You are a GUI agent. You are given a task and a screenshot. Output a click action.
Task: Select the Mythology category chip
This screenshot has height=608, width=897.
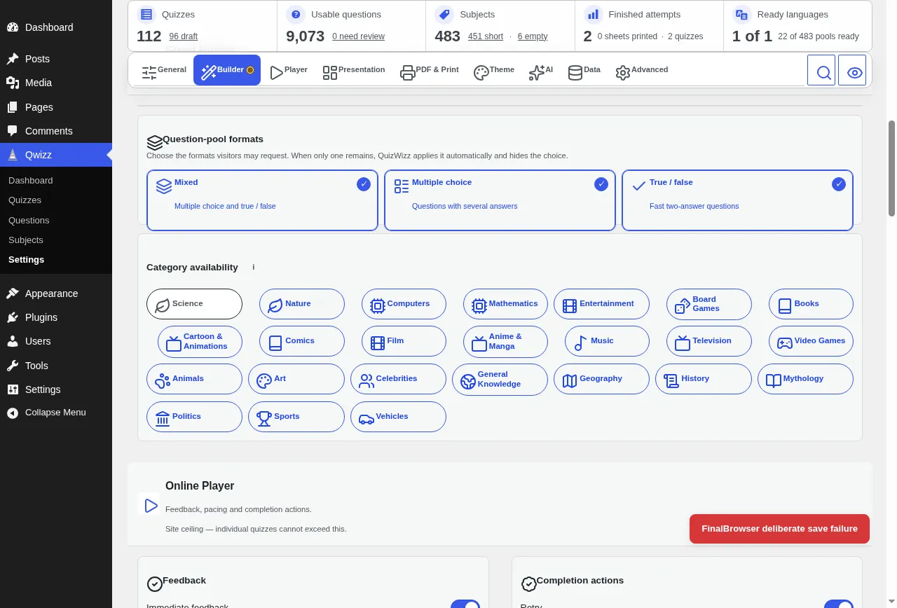click(x=805, y=379)
